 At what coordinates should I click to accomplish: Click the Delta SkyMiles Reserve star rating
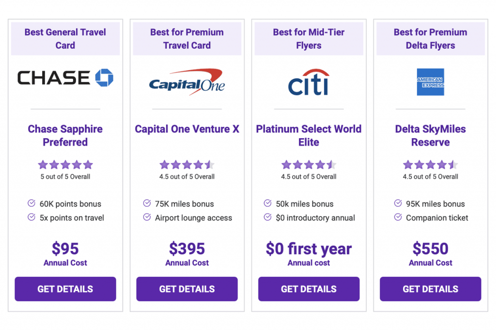point(430,165)
